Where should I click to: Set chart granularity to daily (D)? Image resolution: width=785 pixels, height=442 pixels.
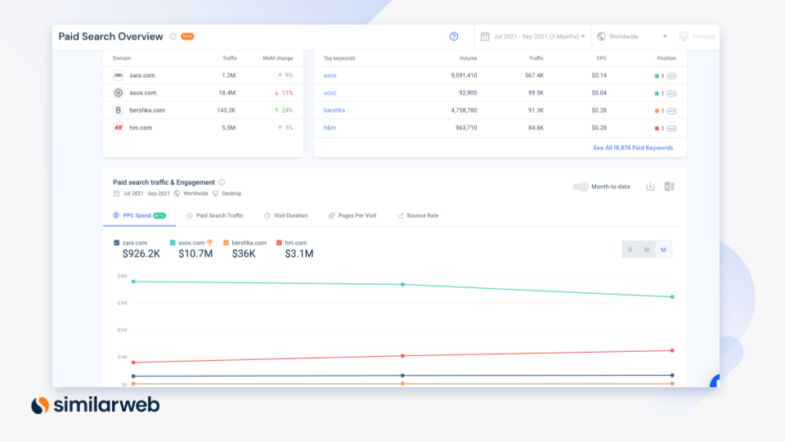click(x=630, y=250)
